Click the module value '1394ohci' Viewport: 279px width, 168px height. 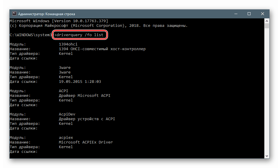[68, 44]
